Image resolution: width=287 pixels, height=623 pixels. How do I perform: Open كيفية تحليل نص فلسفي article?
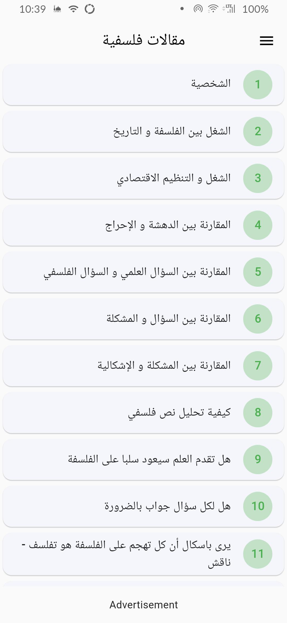143,413
